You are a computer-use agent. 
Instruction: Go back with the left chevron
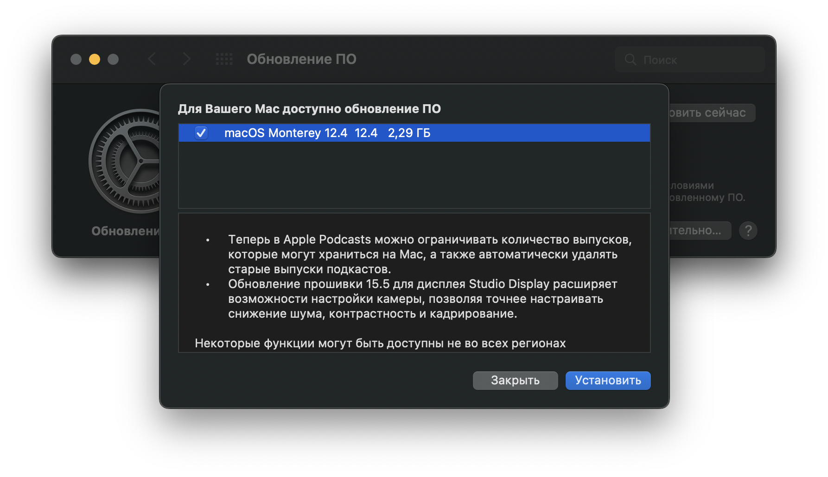point(152,59)
